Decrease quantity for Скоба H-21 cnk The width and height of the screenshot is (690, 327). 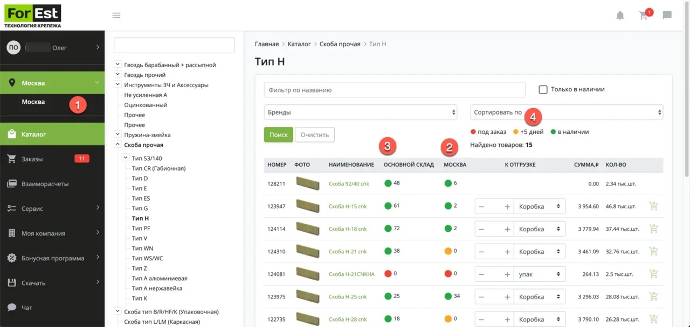click(481, 252)
